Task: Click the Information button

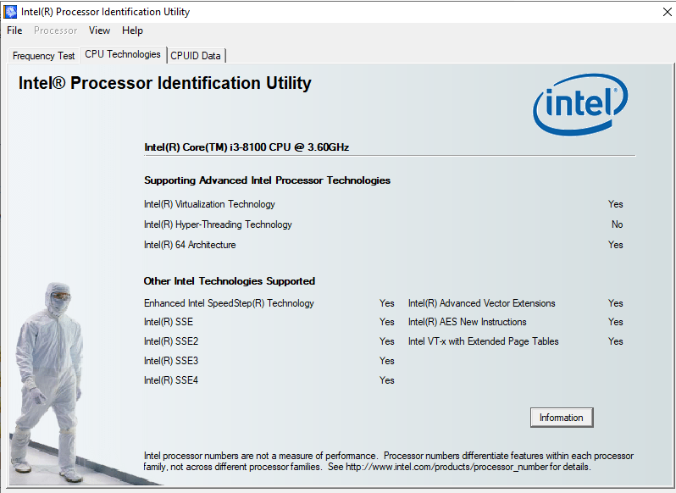Action: point(562,418)
